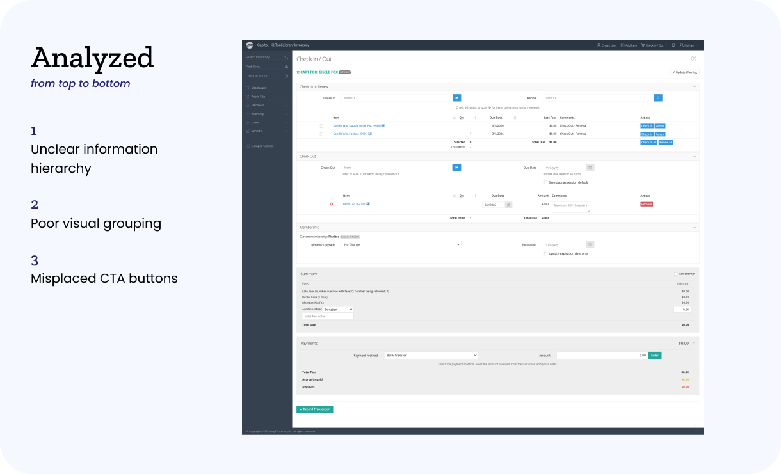Viewport: 781px width, 474px height.
Task: Click Renew All button
Action: click(666, 142)
